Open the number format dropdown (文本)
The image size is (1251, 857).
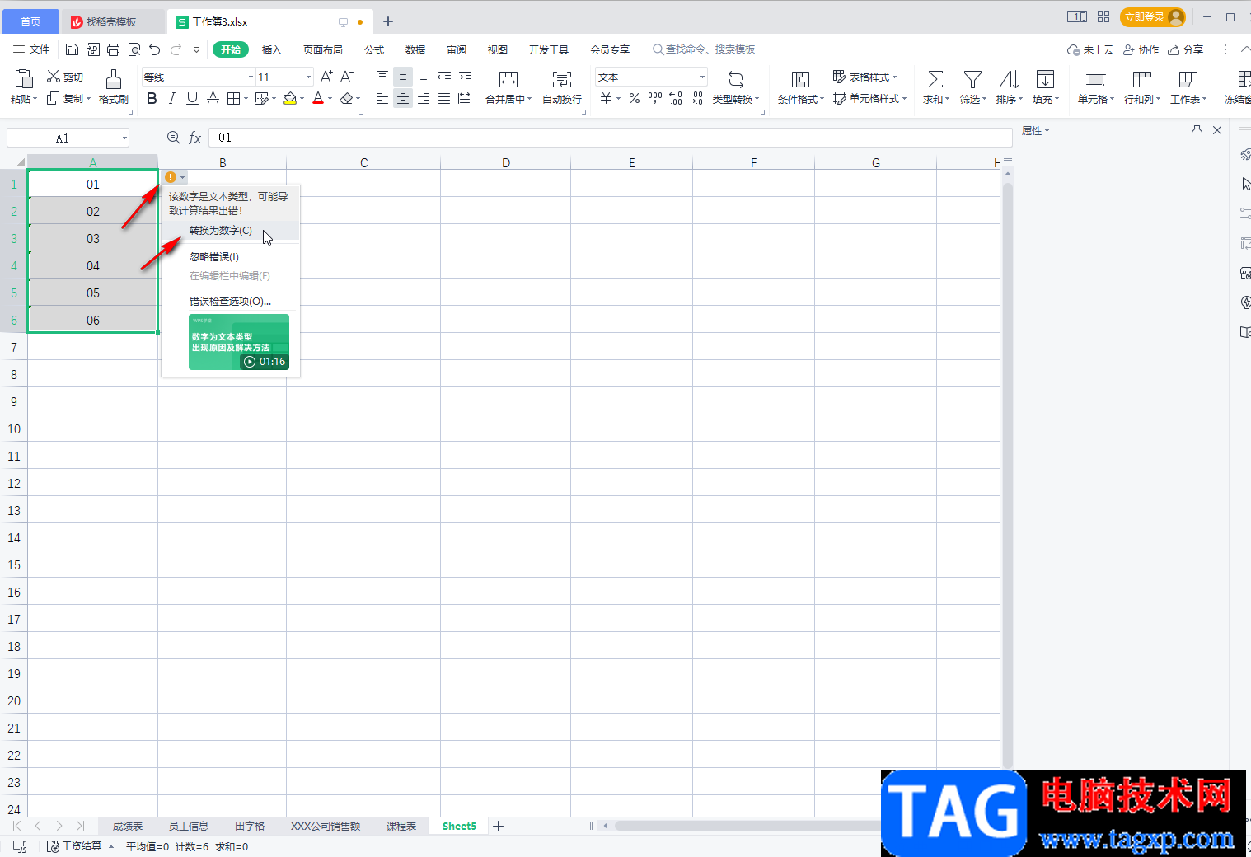point(702,77)
